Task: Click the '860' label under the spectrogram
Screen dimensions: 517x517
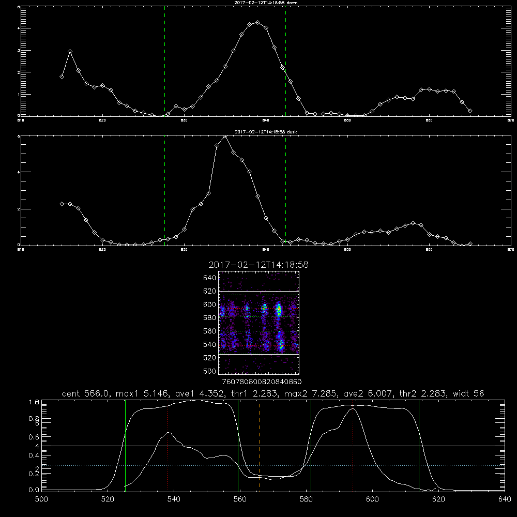Action: 295,382
